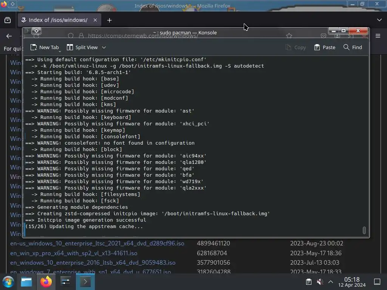Open a New Tab in Konsole
Image resolution: width=387 pixels, height=290 pixels.
pyautogui.click(x=45, y=47)
